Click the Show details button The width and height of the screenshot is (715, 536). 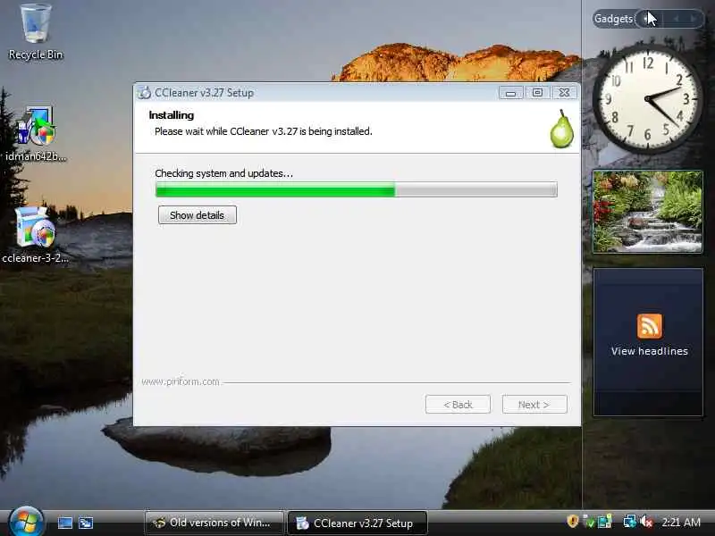click(x=197, y=215)
